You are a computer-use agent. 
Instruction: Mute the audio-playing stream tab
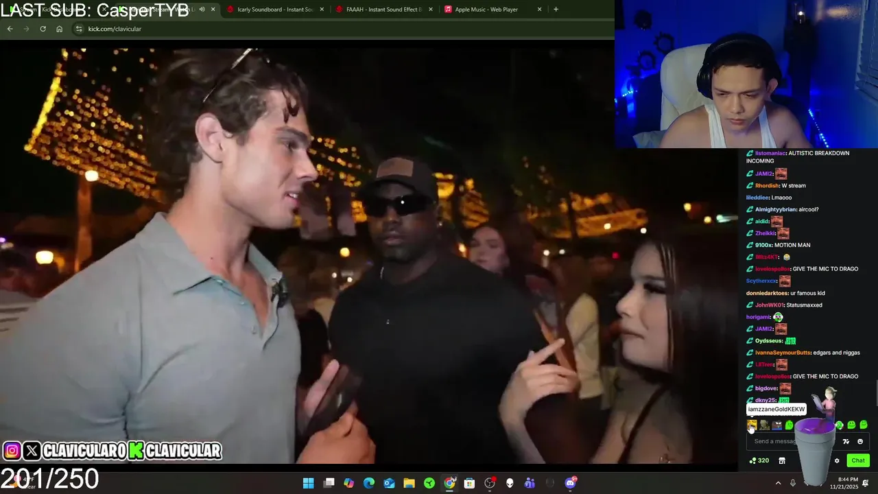[202, 10]
